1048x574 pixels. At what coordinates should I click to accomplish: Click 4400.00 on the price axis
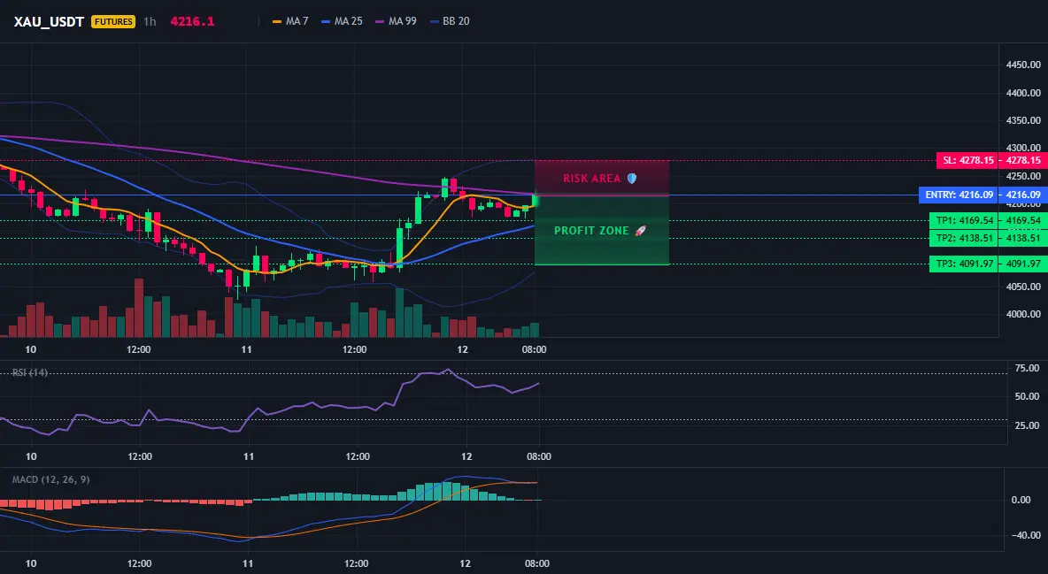pos(1023,93)
